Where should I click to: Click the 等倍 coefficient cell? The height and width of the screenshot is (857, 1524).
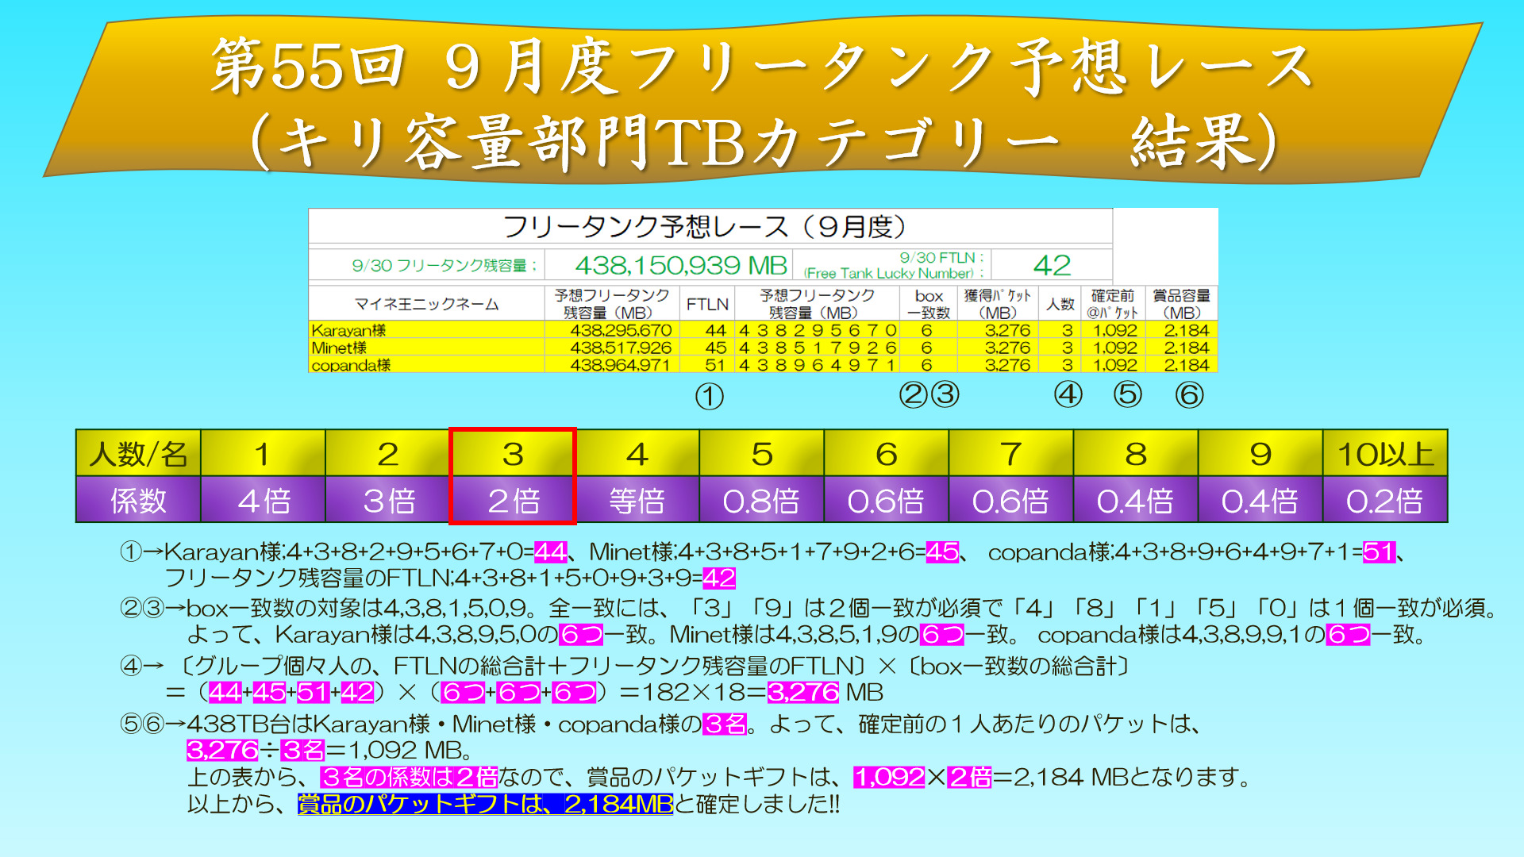pyautogui.click(x=637, y=501)
